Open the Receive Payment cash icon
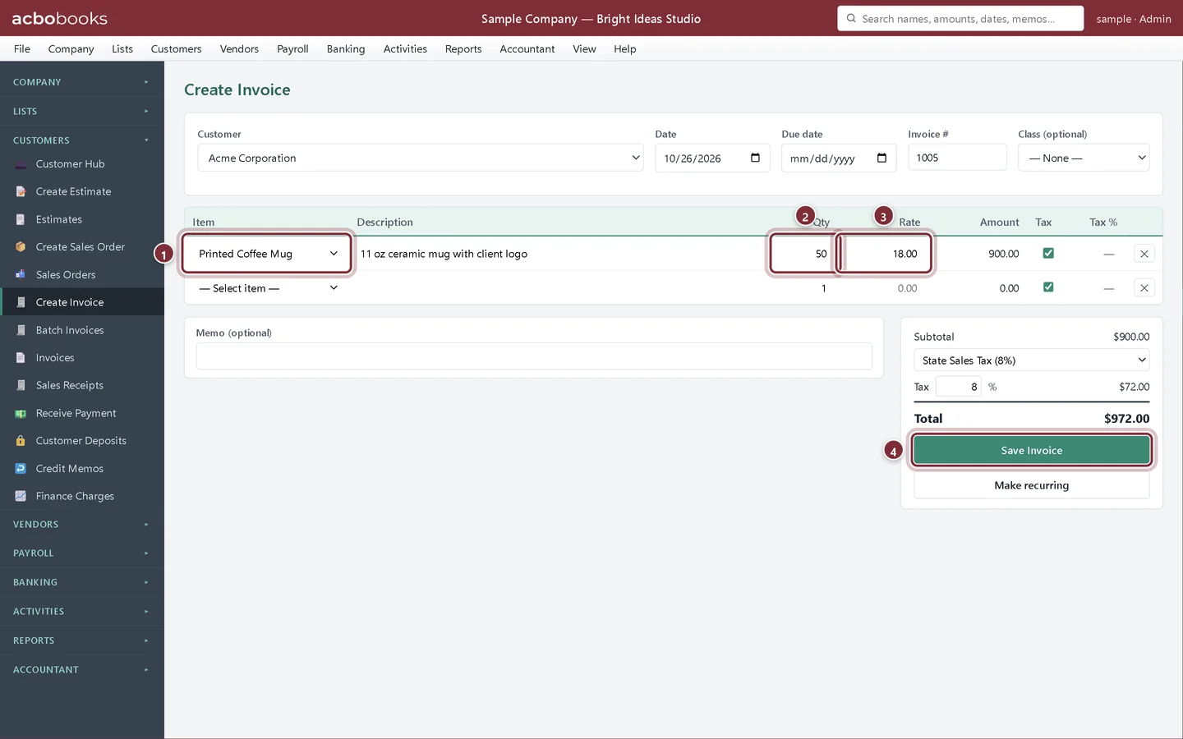The image size is (1183, 739). pyautogui.click(x=21, y=413)
